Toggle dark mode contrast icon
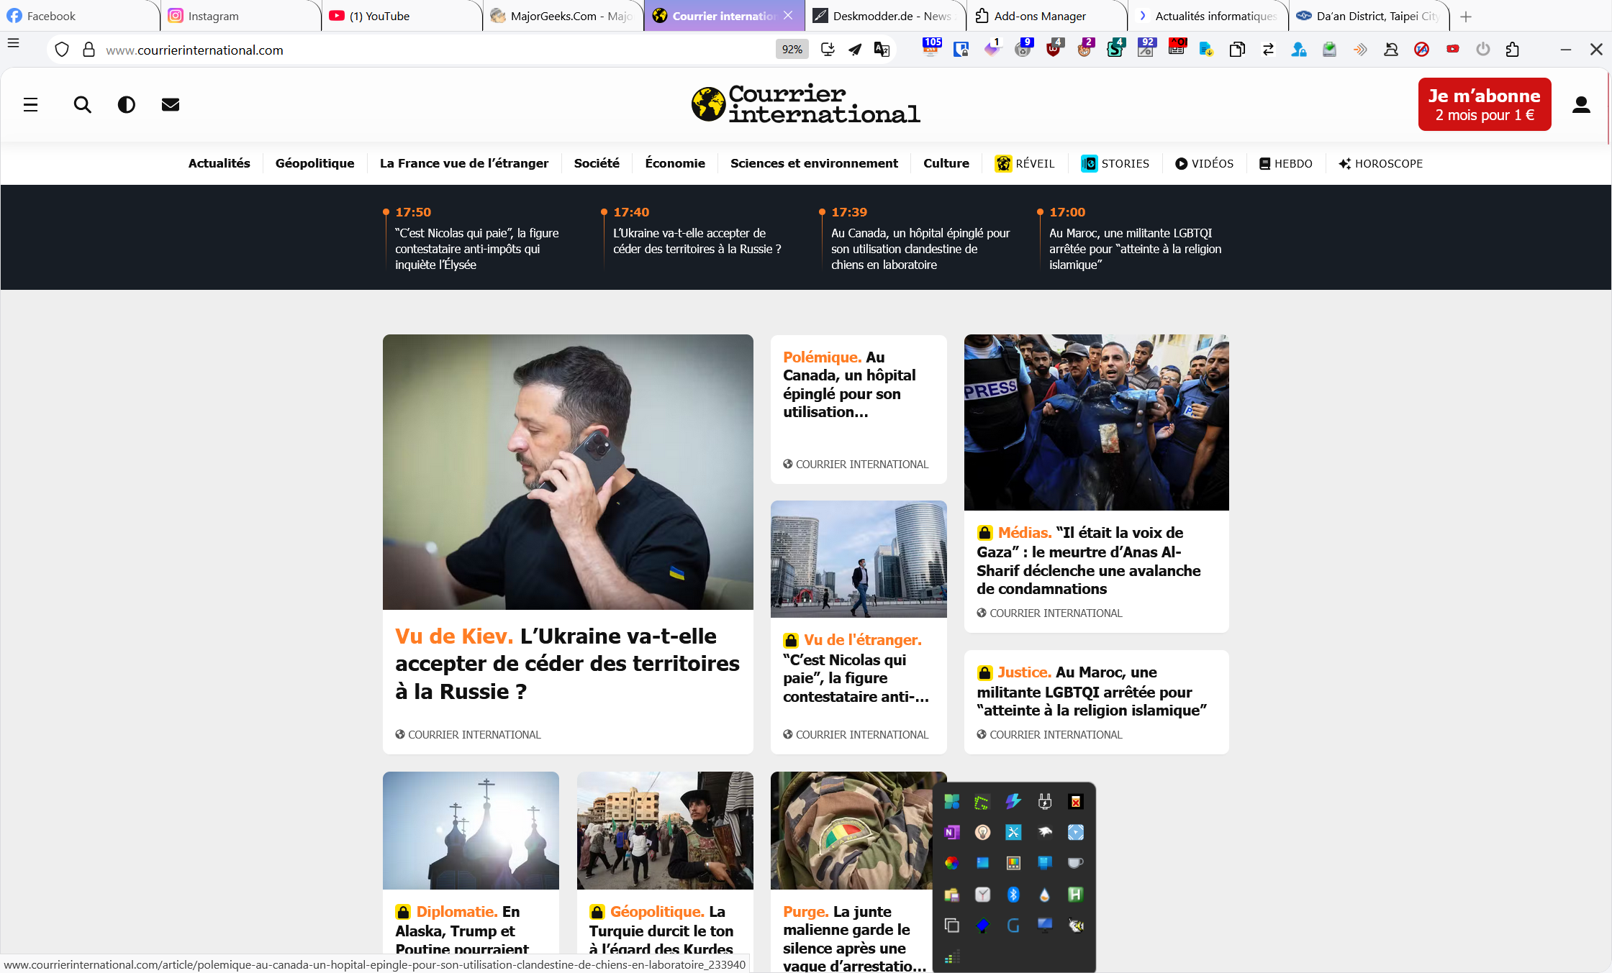Screen dimensions: 1612x973 pyautogui.click(x=127, y=105)
